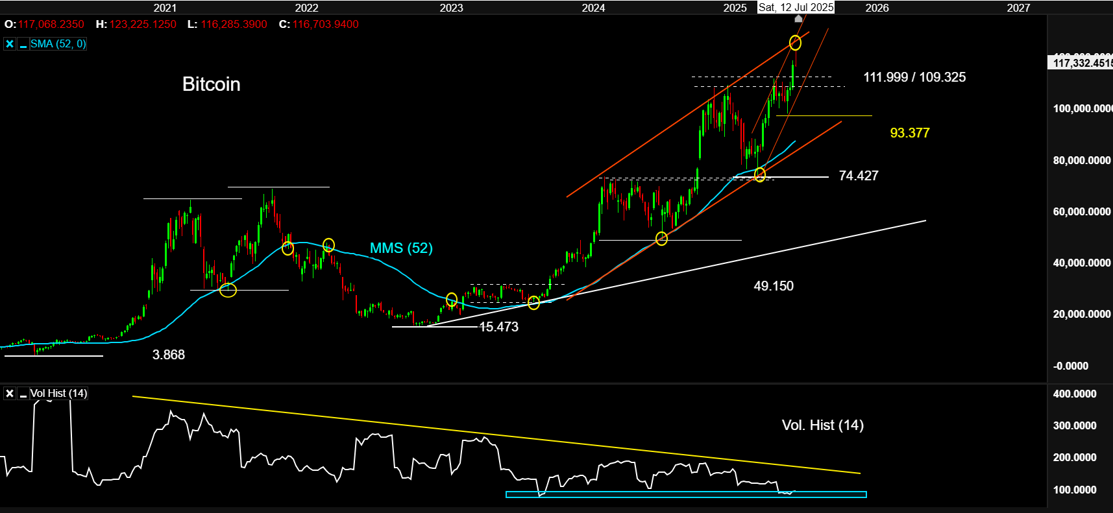
Task: Select the 2021 year label on time axis
Action: [165, 8]
